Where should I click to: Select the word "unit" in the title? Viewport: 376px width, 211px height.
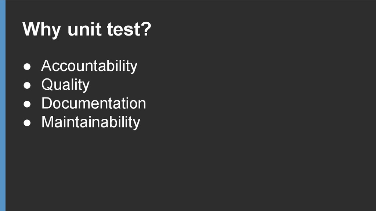[84, 29]
